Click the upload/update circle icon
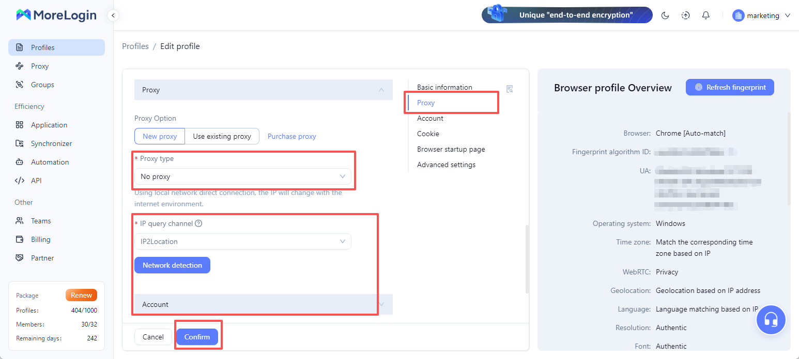The width and height of the screenshot is (799, 359). coord(685,15)
